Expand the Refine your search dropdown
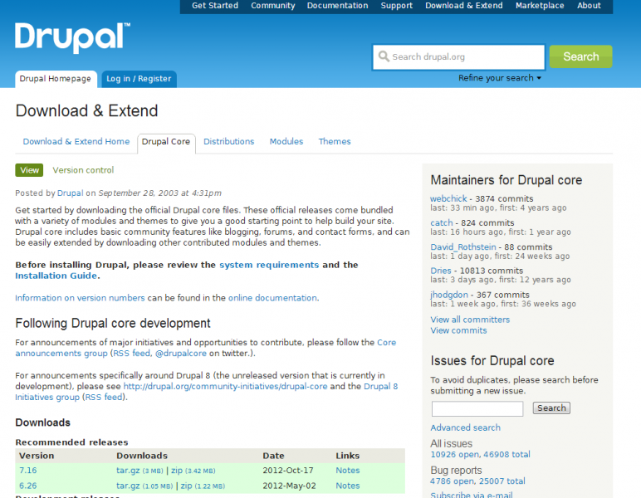The height and width of the screenshot is (498, 641). click(x=500, y=78)
